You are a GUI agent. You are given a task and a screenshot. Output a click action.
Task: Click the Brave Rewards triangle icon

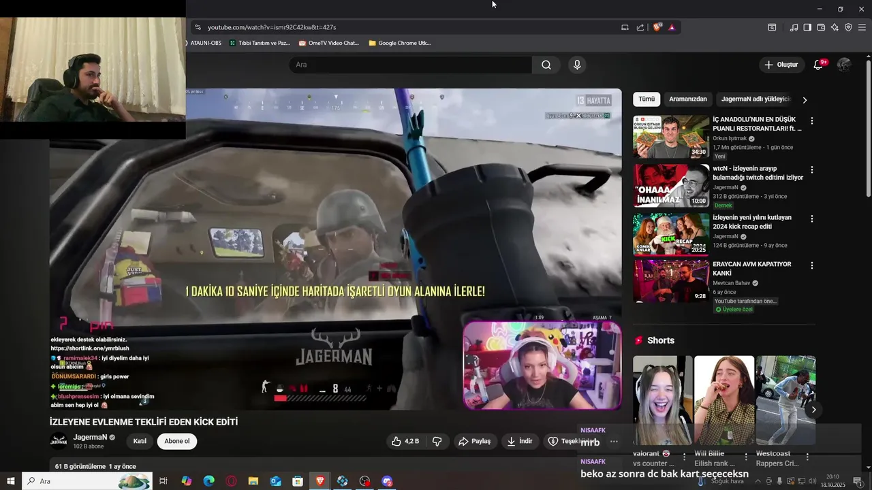pos(672,27)
